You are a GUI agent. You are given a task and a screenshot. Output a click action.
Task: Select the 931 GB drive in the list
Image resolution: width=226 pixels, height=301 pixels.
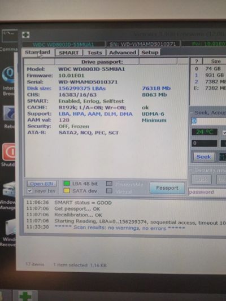pyautogui.click(x=209, y=75)
